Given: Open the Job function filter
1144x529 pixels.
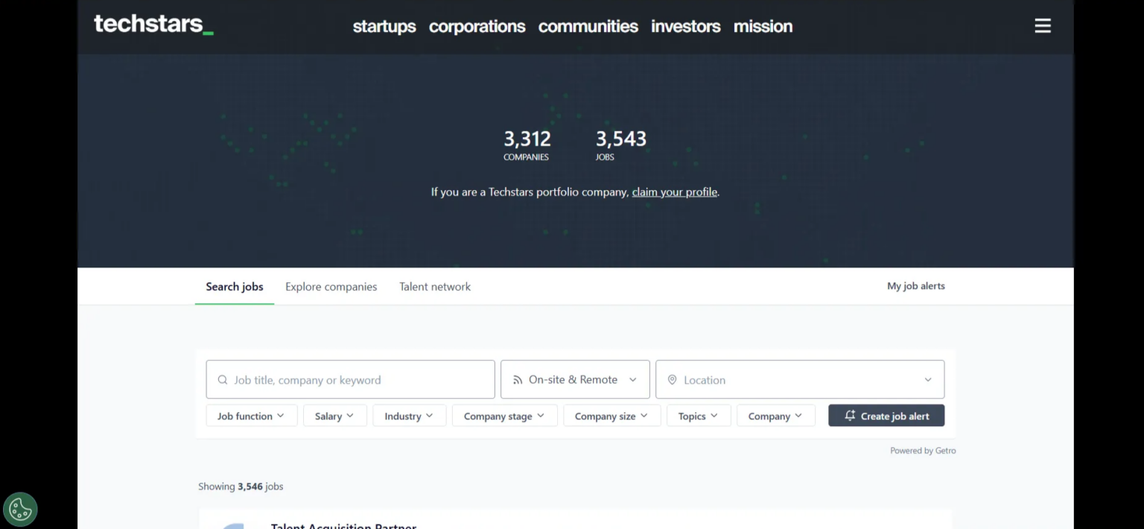Looking at the screenshot, I should [x=251, y=415].
